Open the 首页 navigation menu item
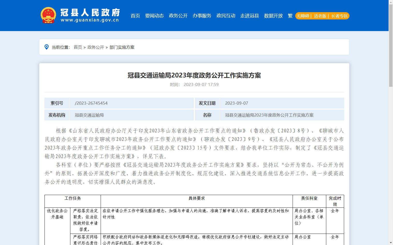 (x=135, y=16)
